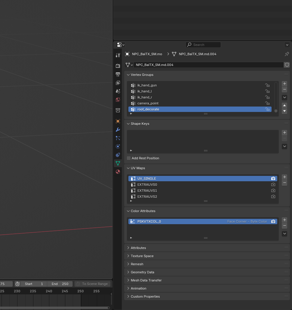Add a new UV map with plus
This screenshot has width=292, height=310.
pos(284,177)
